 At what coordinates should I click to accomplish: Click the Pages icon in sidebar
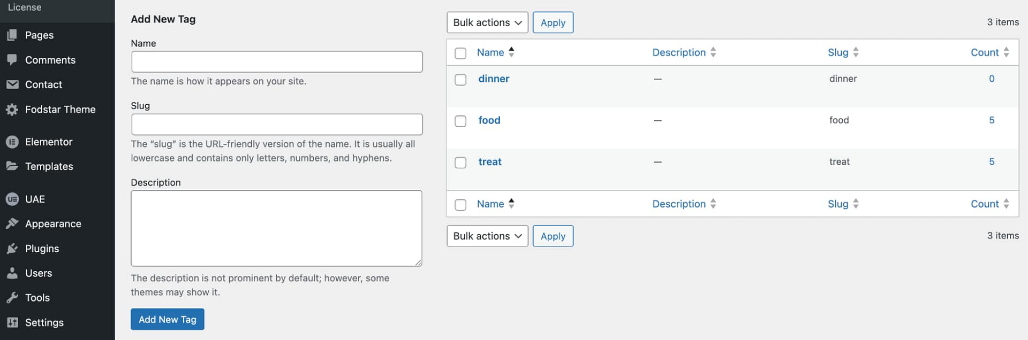coord(12,35)
